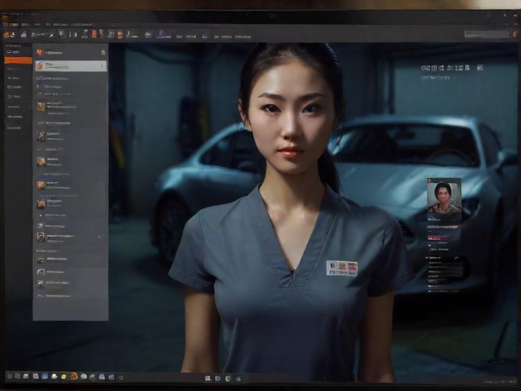
Task: Select the highlighted light-gray row in the list panel
Action: pyautogui.click(x=71, y=66)
